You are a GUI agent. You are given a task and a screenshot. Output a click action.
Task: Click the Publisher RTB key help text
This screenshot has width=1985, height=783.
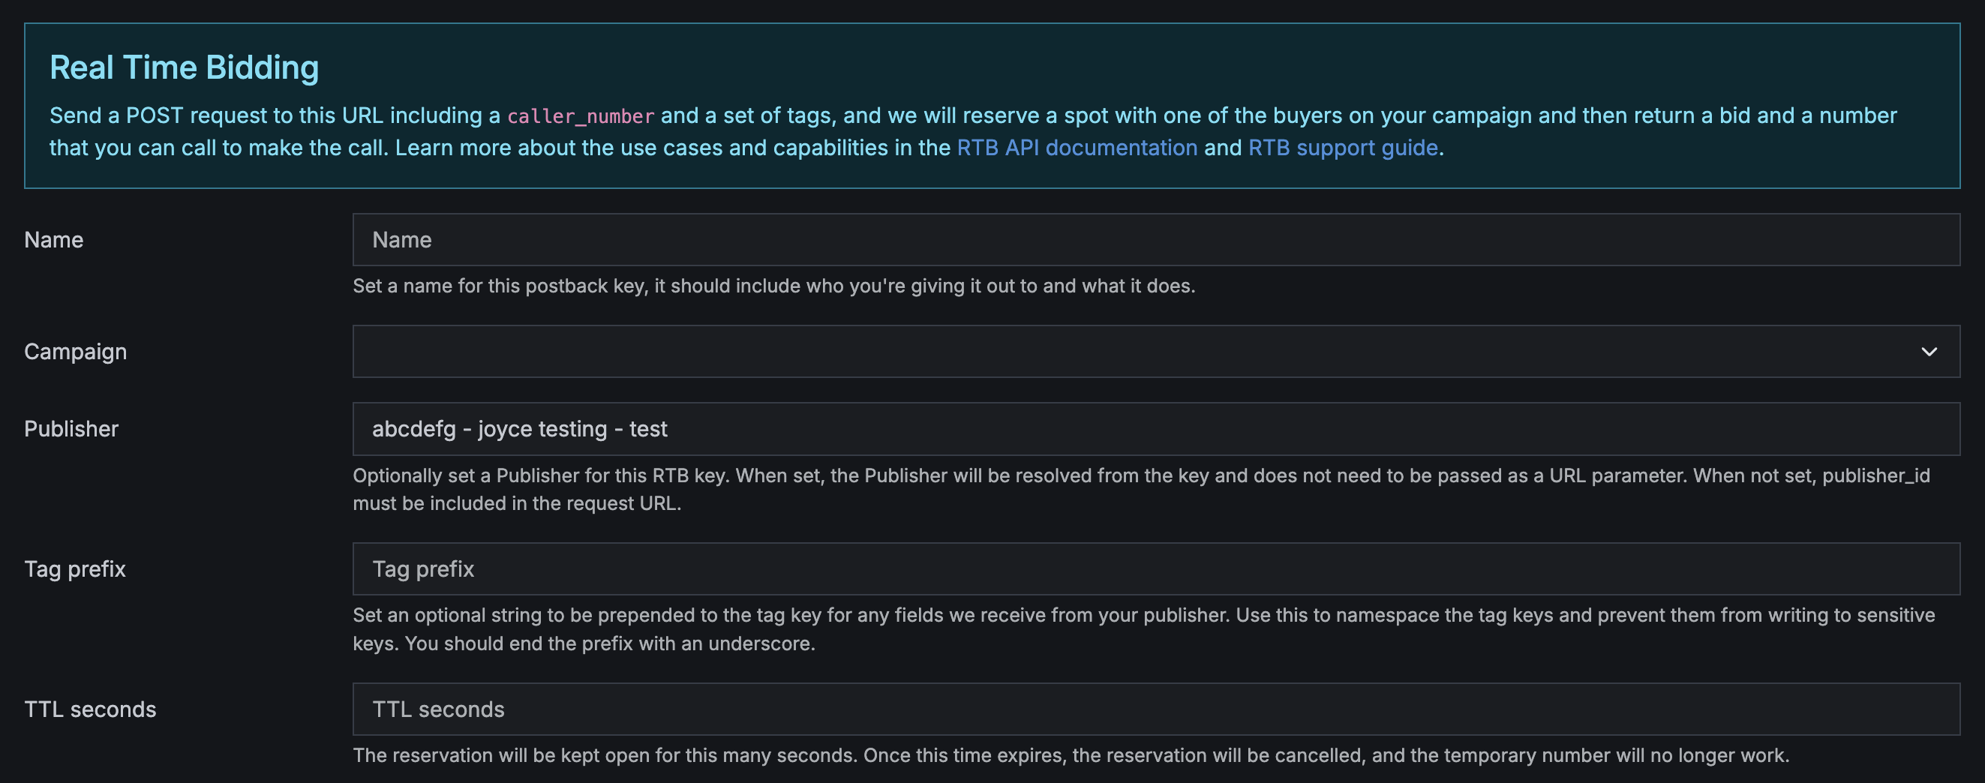click(x=1141, y=489)
